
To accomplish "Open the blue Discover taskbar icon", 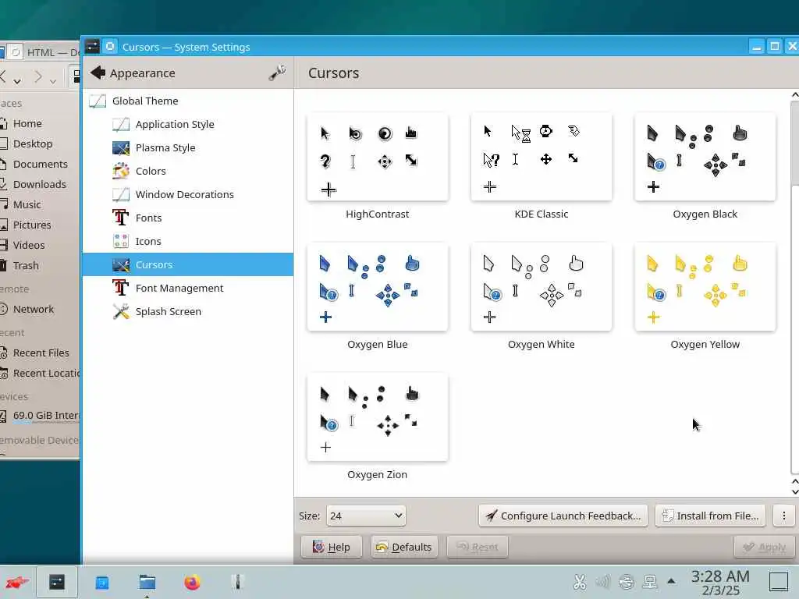I will [x=102, y=582].
